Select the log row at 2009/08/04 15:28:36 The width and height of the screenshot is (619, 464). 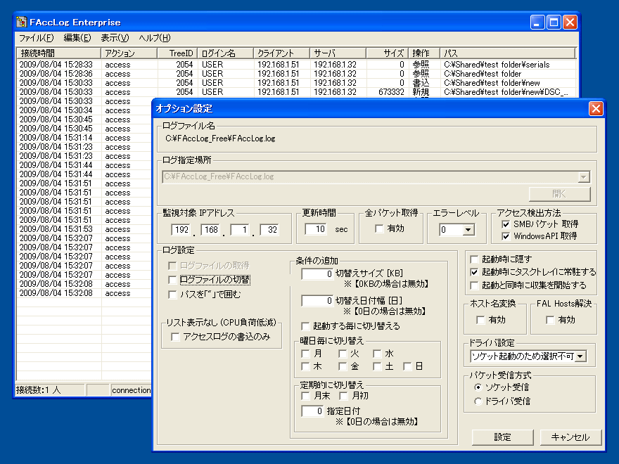pyautogui.click(x=296, y=74)
